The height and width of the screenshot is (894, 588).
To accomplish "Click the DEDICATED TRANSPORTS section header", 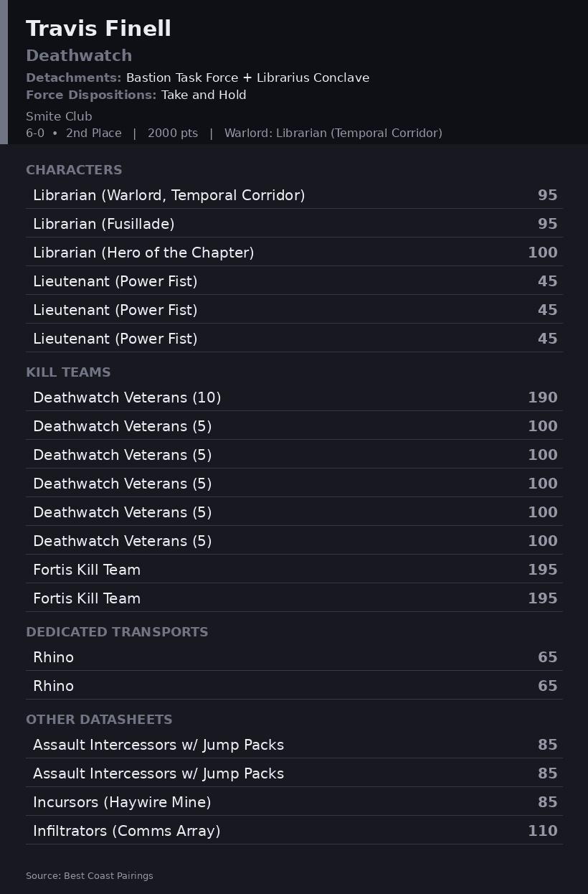I will click(x=117, y=632).
